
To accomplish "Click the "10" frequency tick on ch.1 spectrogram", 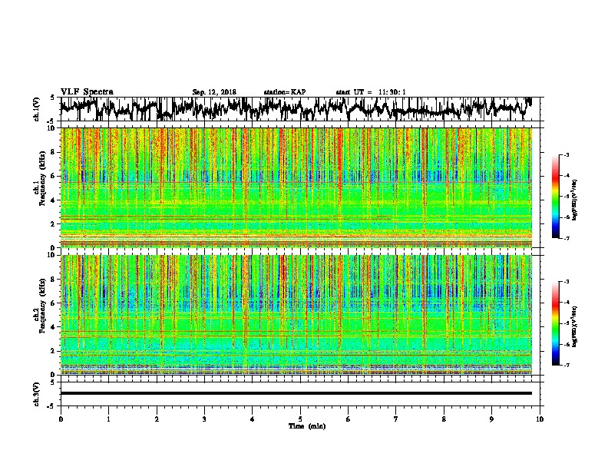I will [x=52, y=128].
